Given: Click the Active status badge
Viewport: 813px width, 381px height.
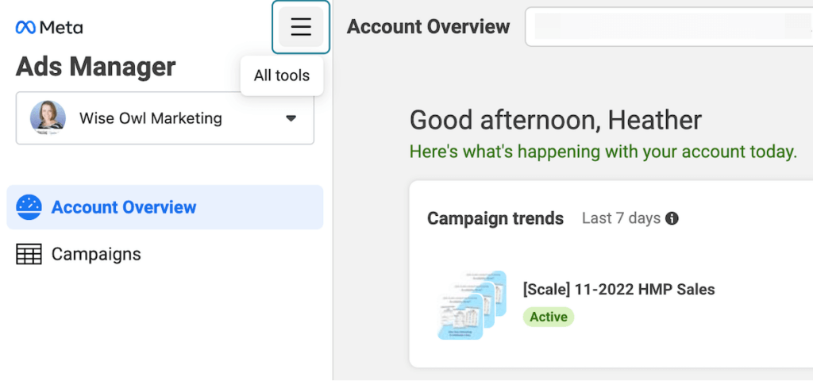Looking at the screenshot, I should tap(549, 317).
